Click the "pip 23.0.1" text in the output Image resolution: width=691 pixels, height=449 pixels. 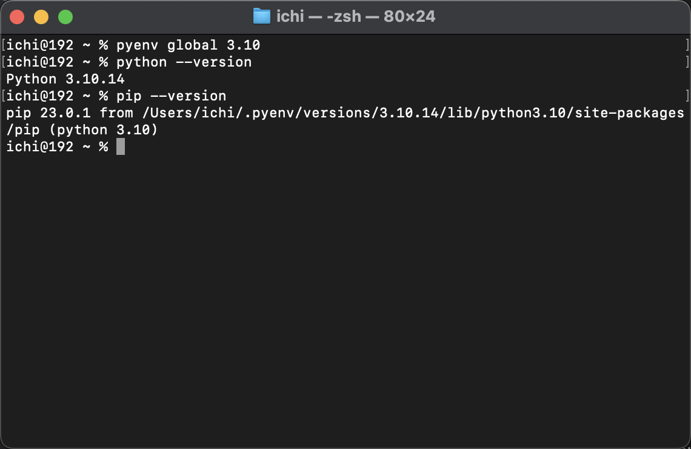coord(48,113)
